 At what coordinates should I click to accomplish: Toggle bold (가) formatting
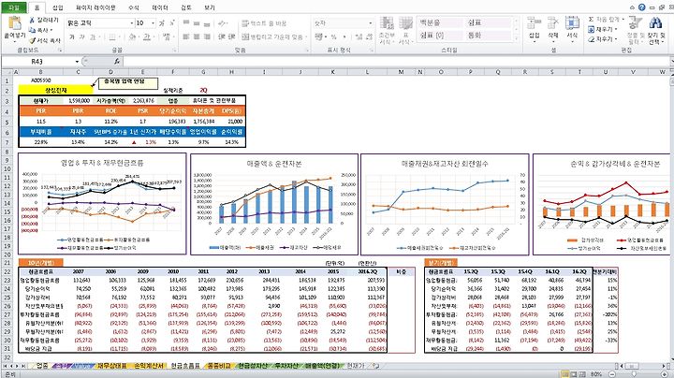click(72, 36)
